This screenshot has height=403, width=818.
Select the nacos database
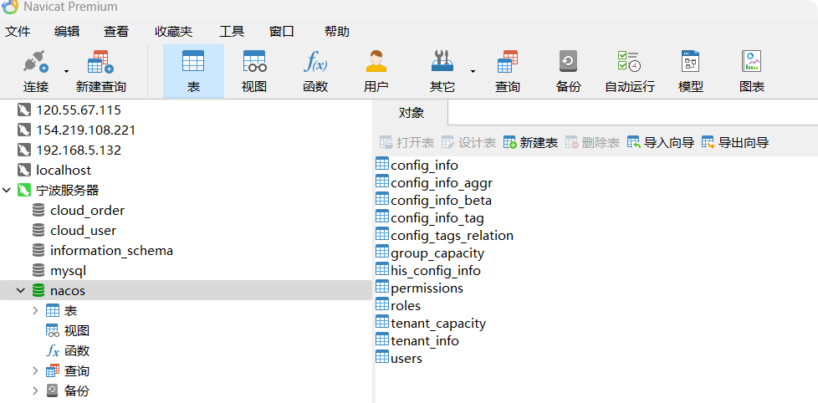[67, 290]
